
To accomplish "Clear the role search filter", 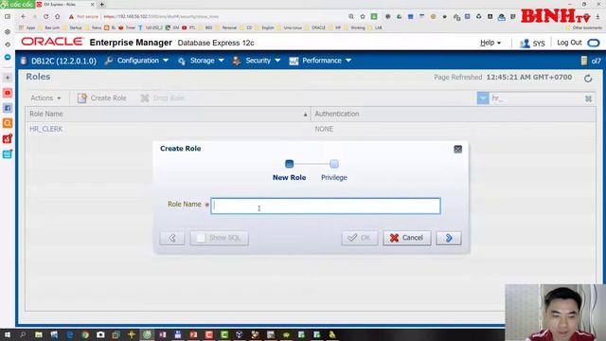I will (x=588, y=99).
